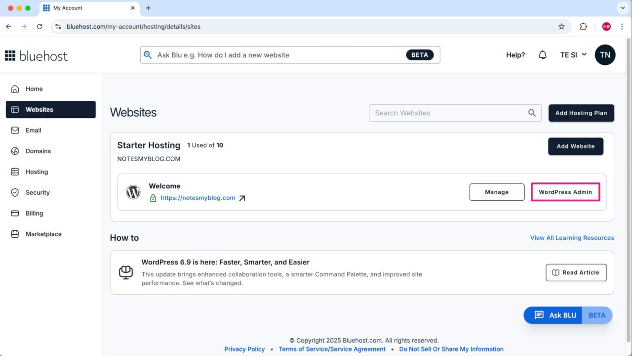Viewport: 632px width, 356px height.
Task: Click the WordPress logo next to Welcome
Action: click(x=133, y=192)
